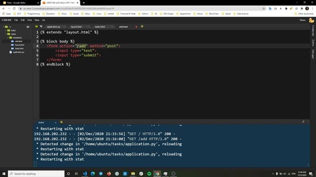Open Chrome three-dot menu
The height and width of the screenshot is (177, 316).
(x=313, y=9)
